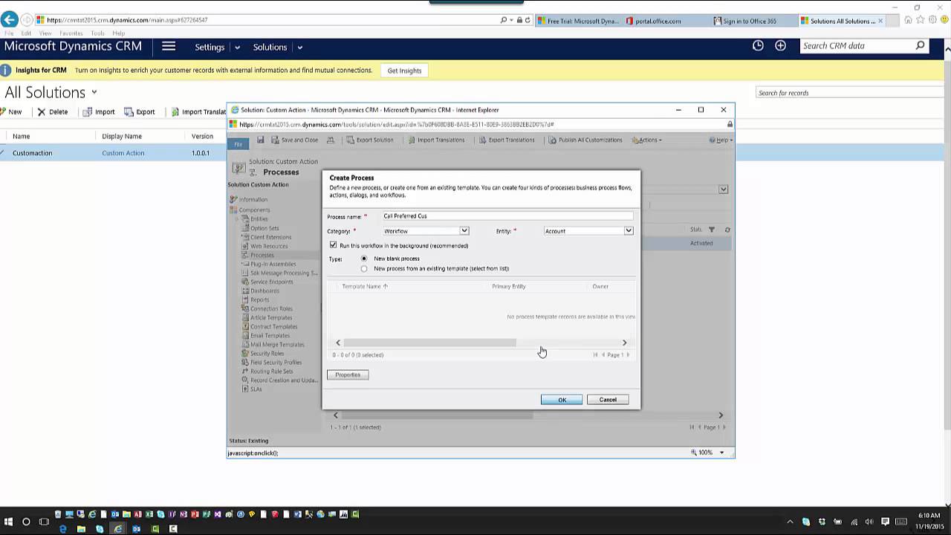Click the template list horizontal scrollbar

pyautogui.click(x=429, y=343)
